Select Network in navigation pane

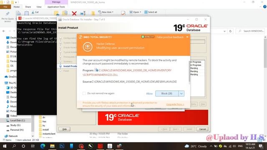(11, 136)
